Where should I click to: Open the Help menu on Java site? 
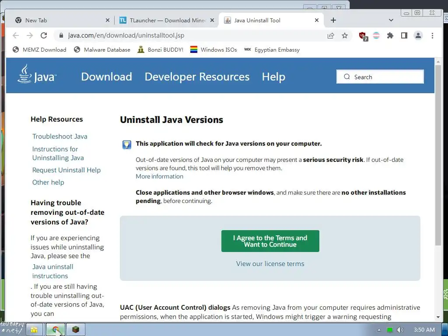[273, 77]
